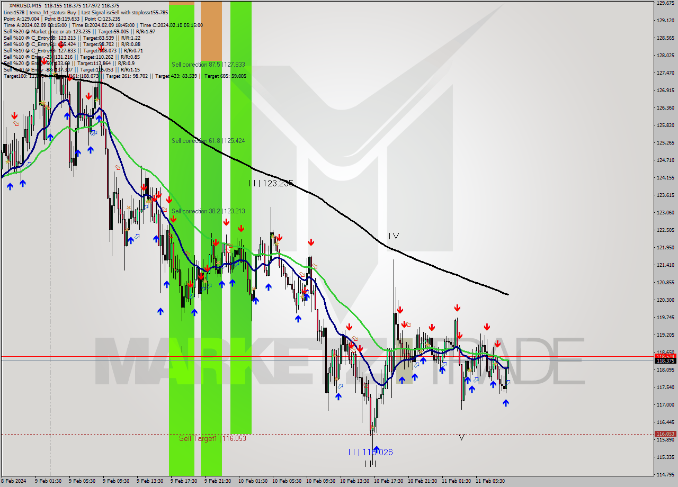This screenshot has width=678, height=487.
Task: Select 'Sell correction 61.8 | 125.424' label
Action: (x=208, y=141)
